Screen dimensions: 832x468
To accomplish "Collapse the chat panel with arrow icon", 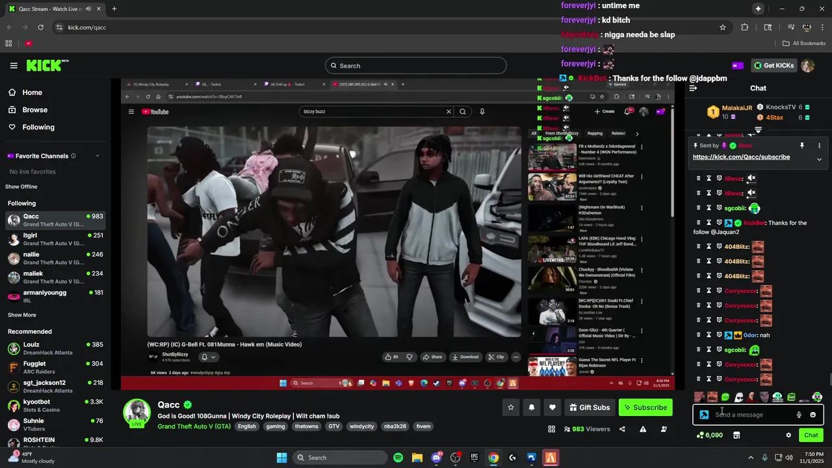I will pos(693,88).
